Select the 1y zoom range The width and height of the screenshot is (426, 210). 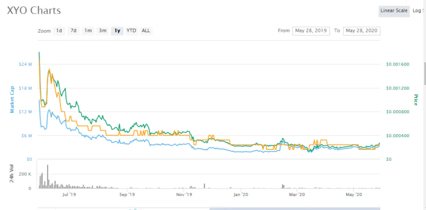[117, 30]
